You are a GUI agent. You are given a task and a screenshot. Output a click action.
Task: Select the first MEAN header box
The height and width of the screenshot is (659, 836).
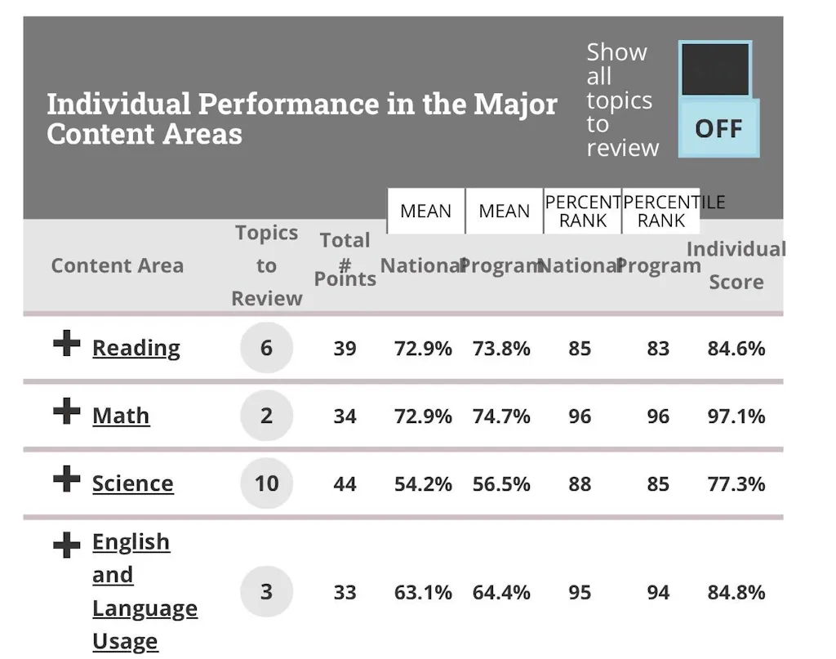point(425,212)
